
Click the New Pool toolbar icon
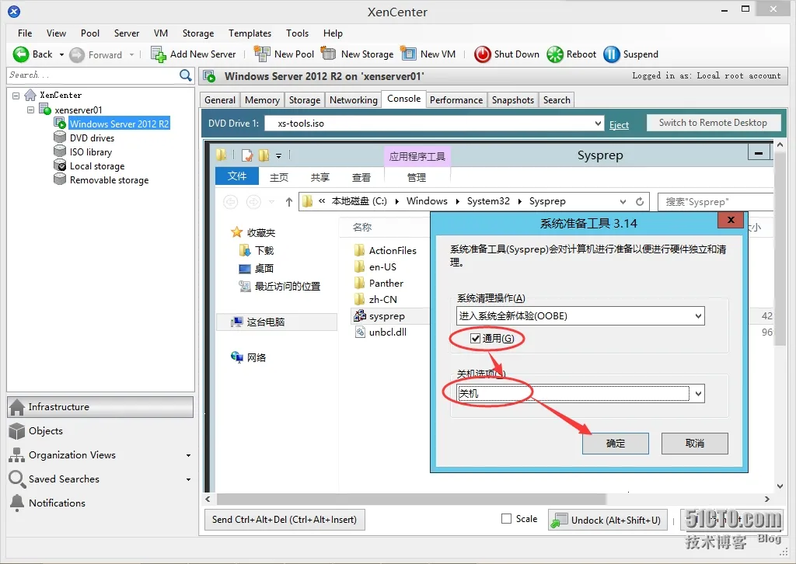click(x=262, y=54)
